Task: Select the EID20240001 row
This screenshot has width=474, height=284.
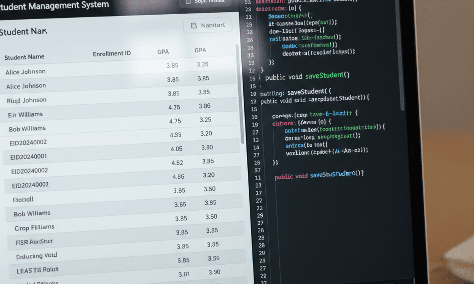Action: click(x=29, y=157)
